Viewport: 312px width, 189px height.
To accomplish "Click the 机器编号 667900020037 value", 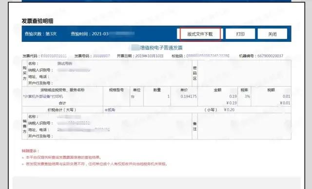I will [x=270, y=56].
